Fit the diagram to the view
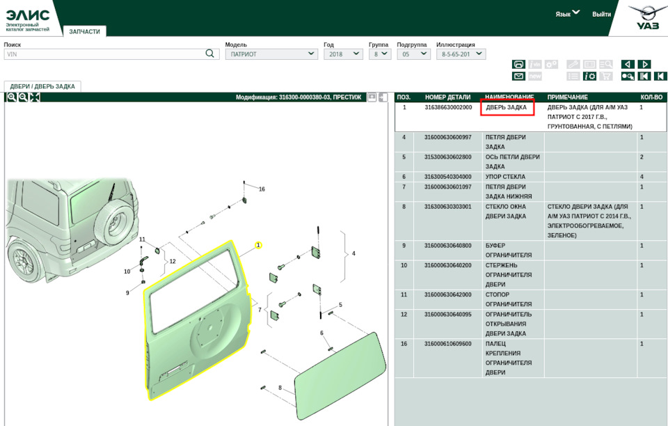The width and height of the screenshot is (668, 426). [35, 97]
